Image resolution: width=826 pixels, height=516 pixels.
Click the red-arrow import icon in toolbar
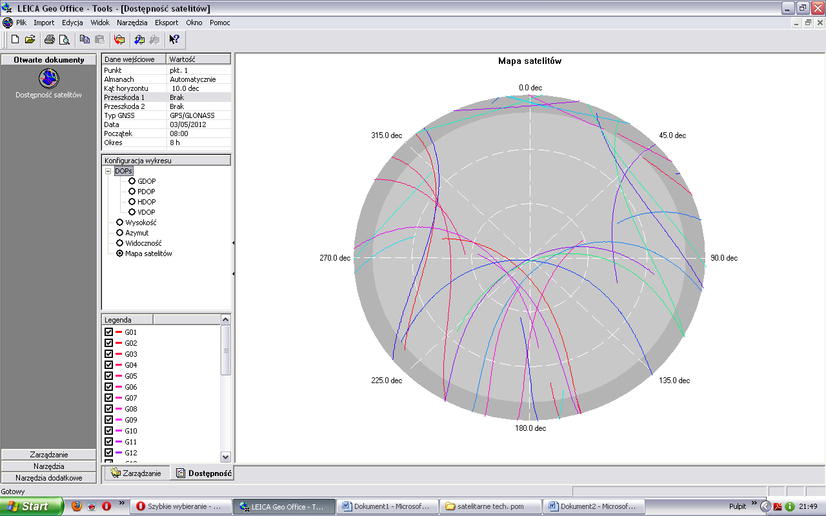[119, 39]
